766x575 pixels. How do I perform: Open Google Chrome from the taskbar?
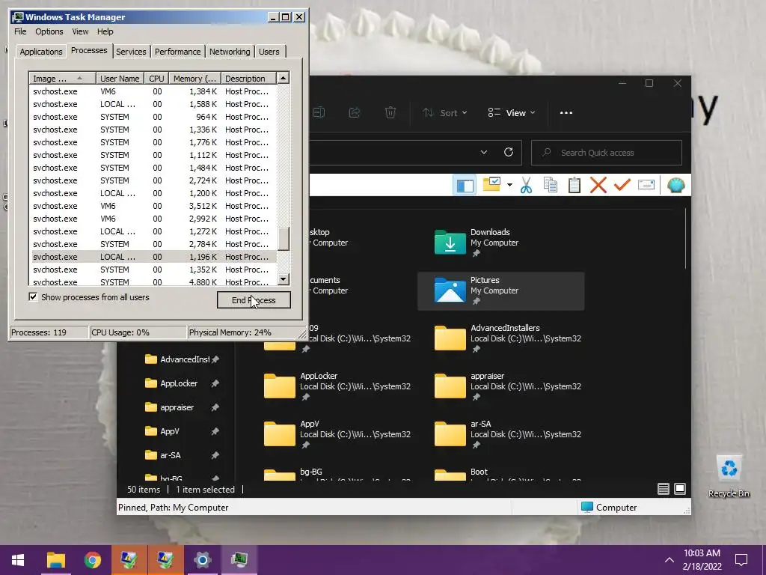pos(92,560)
